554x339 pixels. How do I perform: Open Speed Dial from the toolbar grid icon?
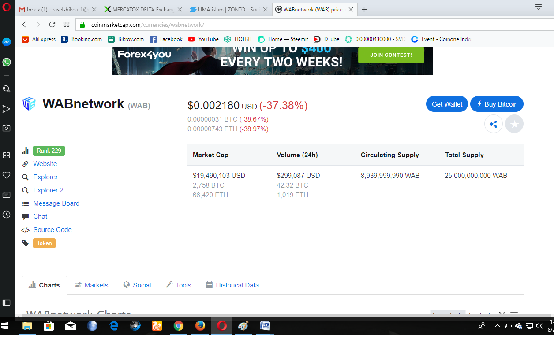66,25
